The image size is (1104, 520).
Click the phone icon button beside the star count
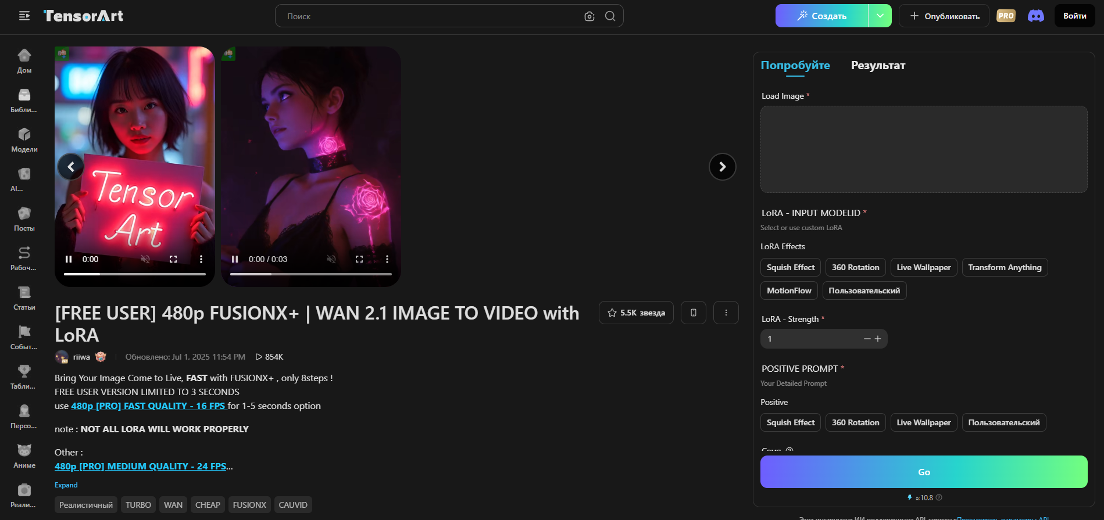click(x=694, y=313)
